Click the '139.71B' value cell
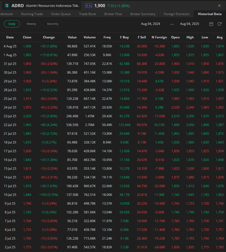226x252 pixels. [72, 64]
